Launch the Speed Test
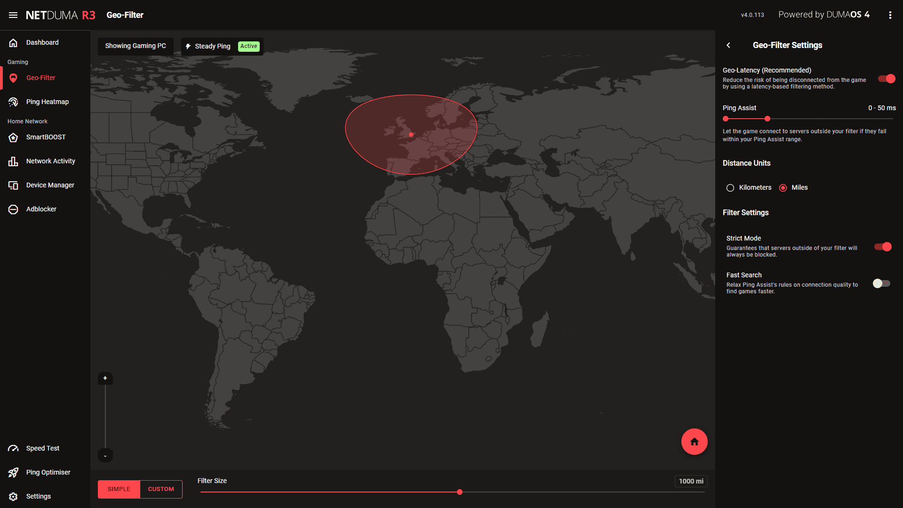The width and height of the screenshot is (903, 508). 42,448
